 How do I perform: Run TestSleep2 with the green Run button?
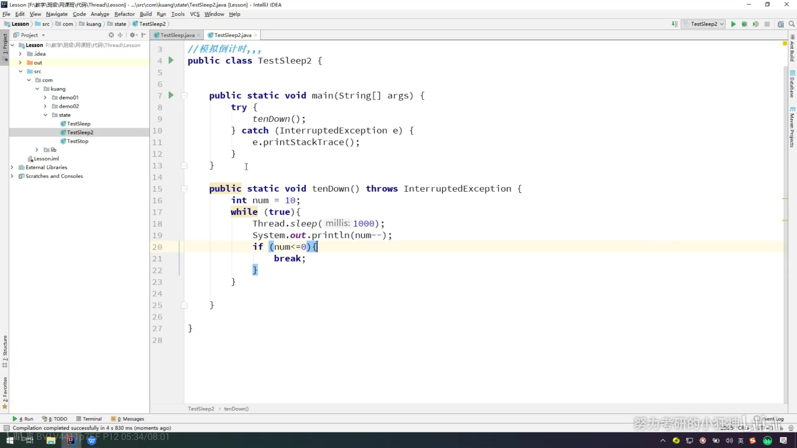coord(733,24)
